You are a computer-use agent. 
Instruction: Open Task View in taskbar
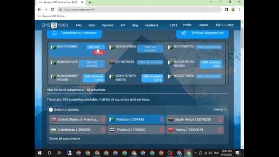click(59, 153)
